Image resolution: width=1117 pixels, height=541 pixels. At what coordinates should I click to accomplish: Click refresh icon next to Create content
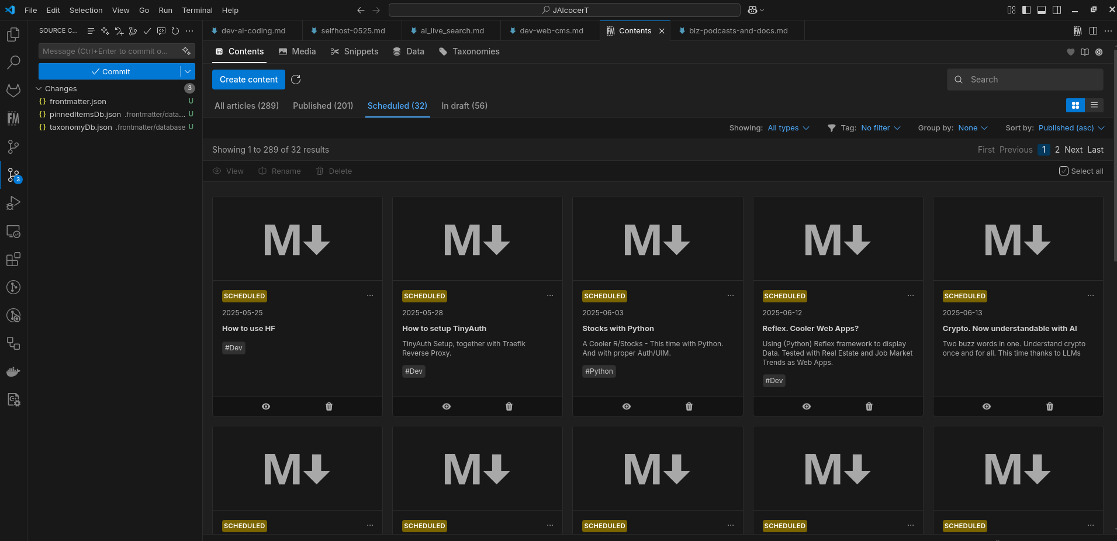click(x=296, y=80)
